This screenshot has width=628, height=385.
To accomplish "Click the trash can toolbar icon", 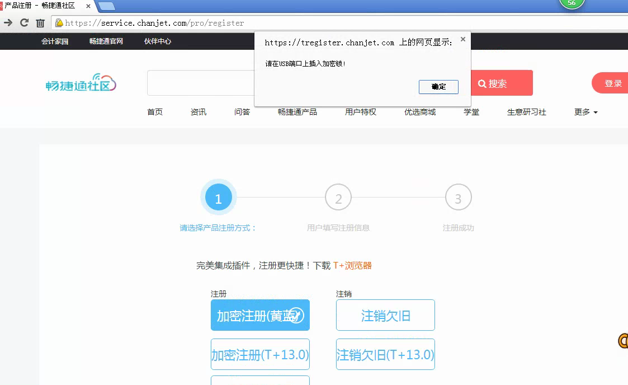I will tap(40, 24).
